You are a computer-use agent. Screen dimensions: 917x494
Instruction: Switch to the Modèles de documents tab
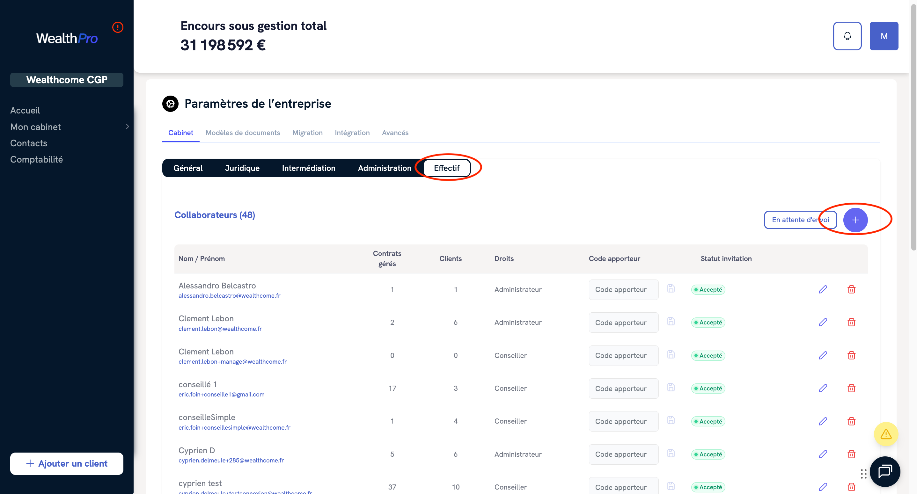coord(242,133)
